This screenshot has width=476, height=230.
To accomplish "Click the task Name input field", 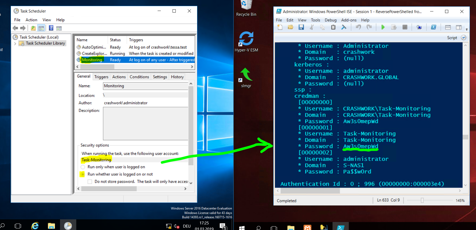I will pos(146,86).
